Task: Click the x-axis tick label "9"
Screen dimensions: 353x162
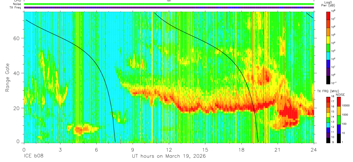Action: click(133, 150)
